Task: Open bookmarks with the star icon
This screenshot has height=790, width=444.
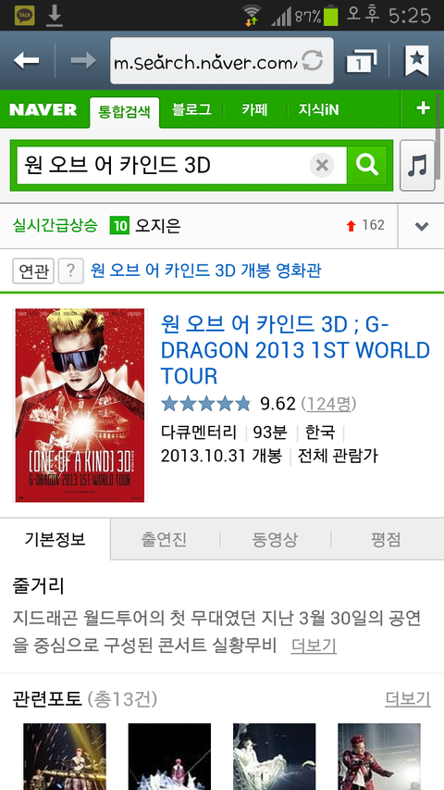Action: [x=417, y=60]
